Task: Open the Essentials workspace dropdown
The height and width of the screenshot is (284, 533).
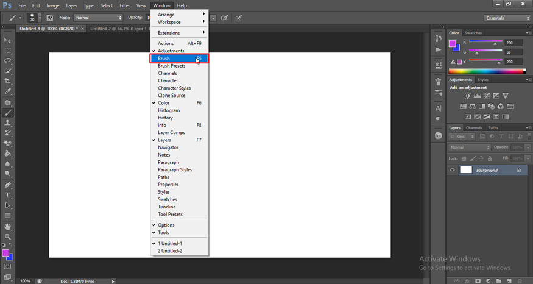Action: 506,18
